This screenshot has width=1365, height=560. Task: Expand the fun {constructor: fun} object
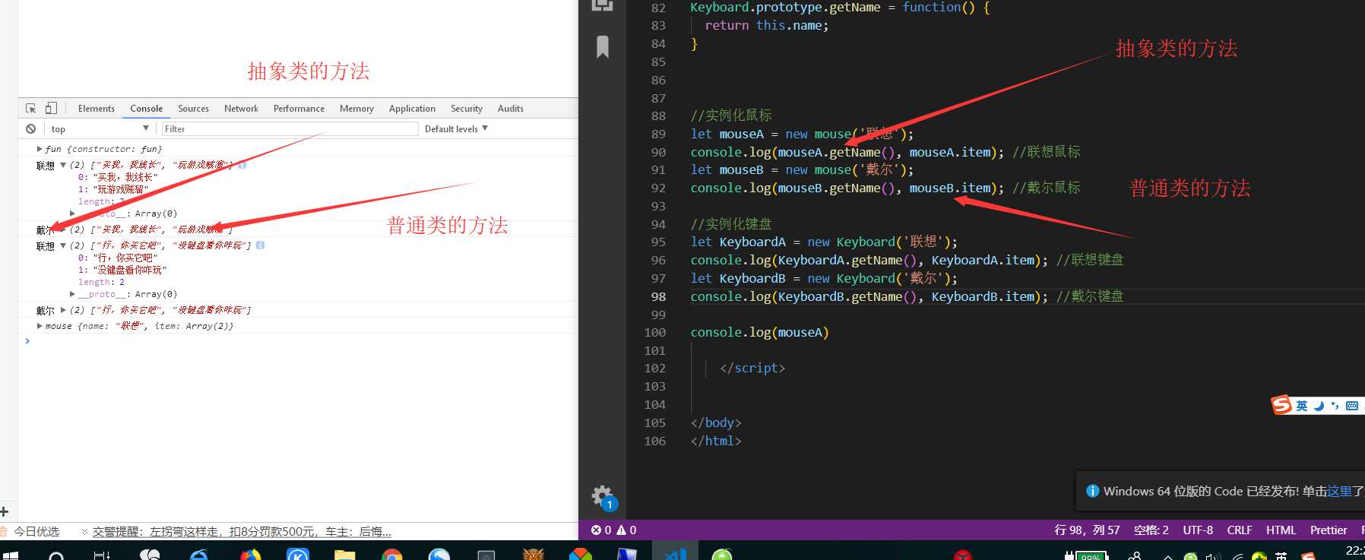point(40,149)
